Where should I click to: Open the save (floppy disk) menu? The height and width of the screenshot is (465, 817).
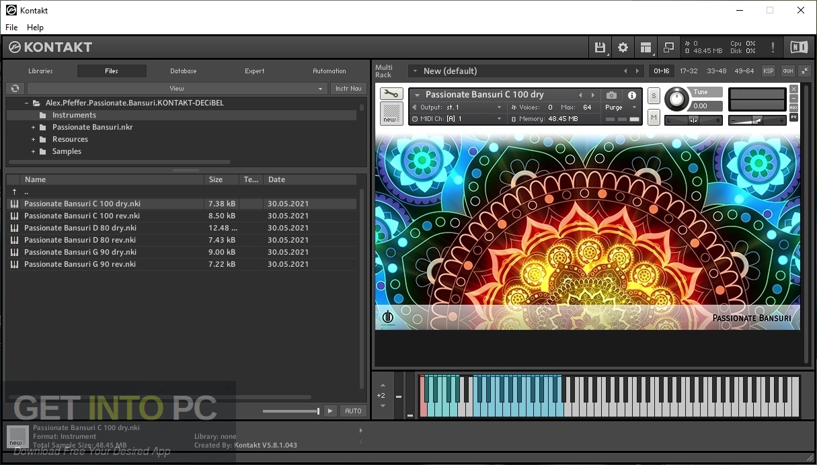[x=600, y=47]
